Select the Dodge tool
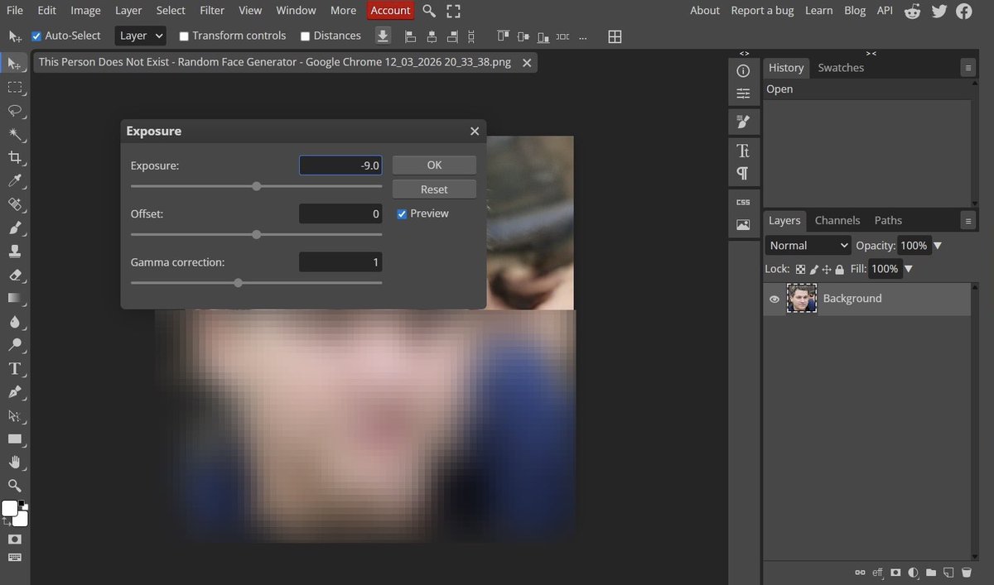The image size is (994, 585). [15, 345]
